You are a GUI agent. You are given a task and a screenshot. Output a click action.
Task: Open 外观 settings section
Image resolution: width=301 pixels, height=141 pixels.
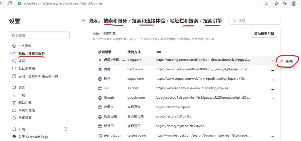22,61
